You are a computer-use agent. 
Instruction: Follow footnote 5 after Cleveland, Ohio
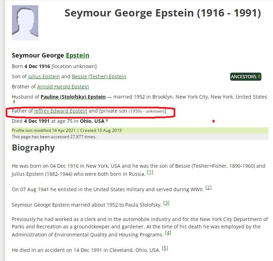point(165,248)
